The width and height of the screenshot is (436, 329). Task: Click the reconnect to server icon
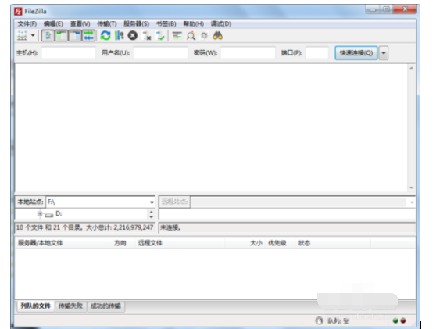pyautogui.click(x=160, y=36)
